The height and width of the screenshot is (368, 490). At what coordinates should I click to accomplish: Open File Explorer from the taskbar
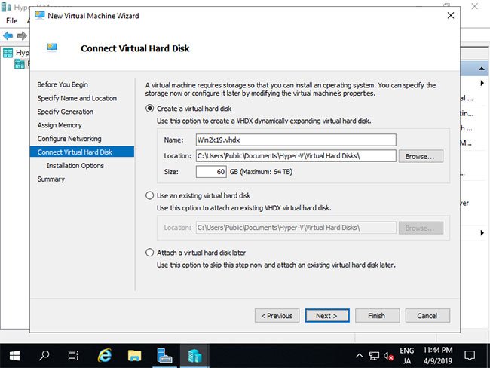(x=134, y=356)
